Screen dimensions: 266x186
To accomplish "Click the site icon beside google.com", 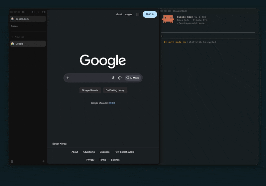I will [x=12, y=19].
